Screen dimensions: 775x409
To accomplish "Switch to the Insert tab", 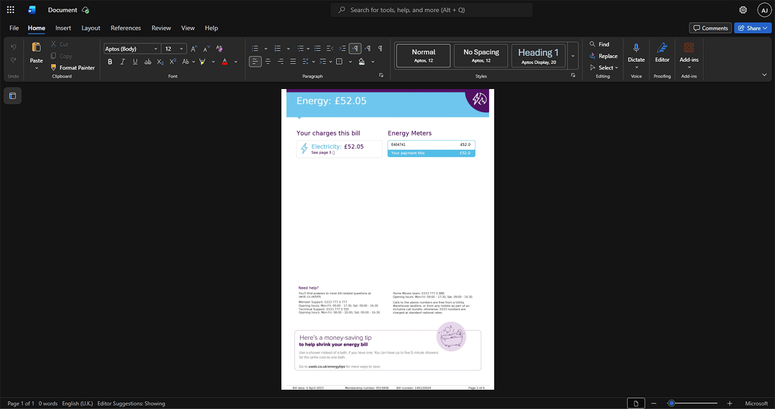I will coord(63,28).
